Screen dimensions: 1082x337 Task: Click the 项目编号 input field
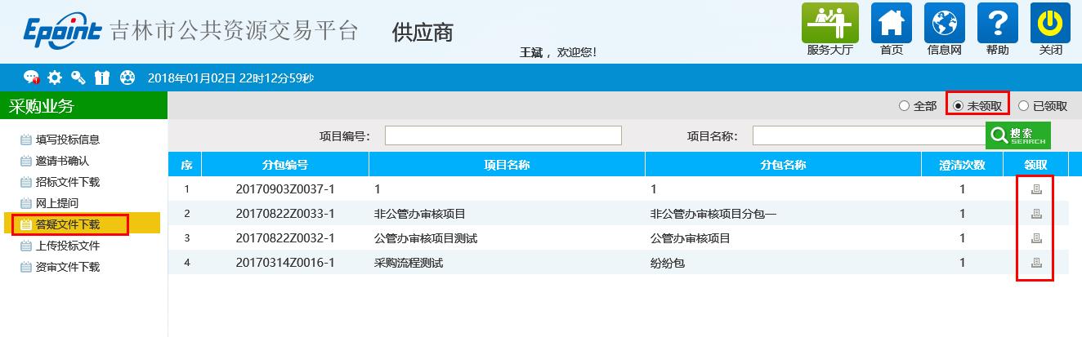point(503,135)
